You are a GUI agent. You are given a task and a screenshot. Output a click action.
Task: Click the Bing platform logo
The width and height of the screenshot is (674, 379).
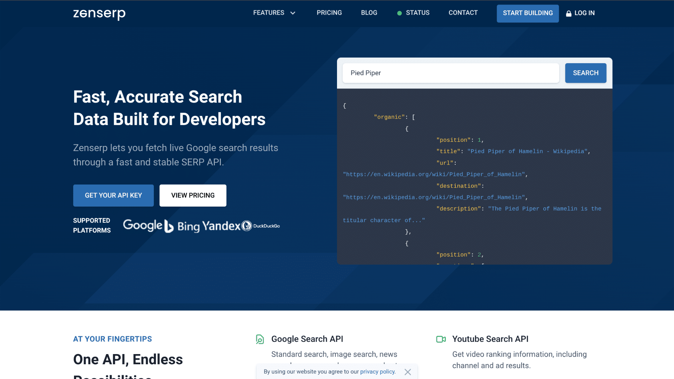pyautogui.click(x=182, y=226)
